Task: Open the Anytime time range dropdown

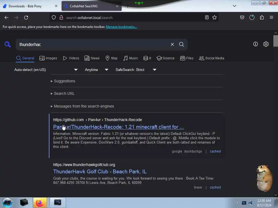Action: click(96, 70)
